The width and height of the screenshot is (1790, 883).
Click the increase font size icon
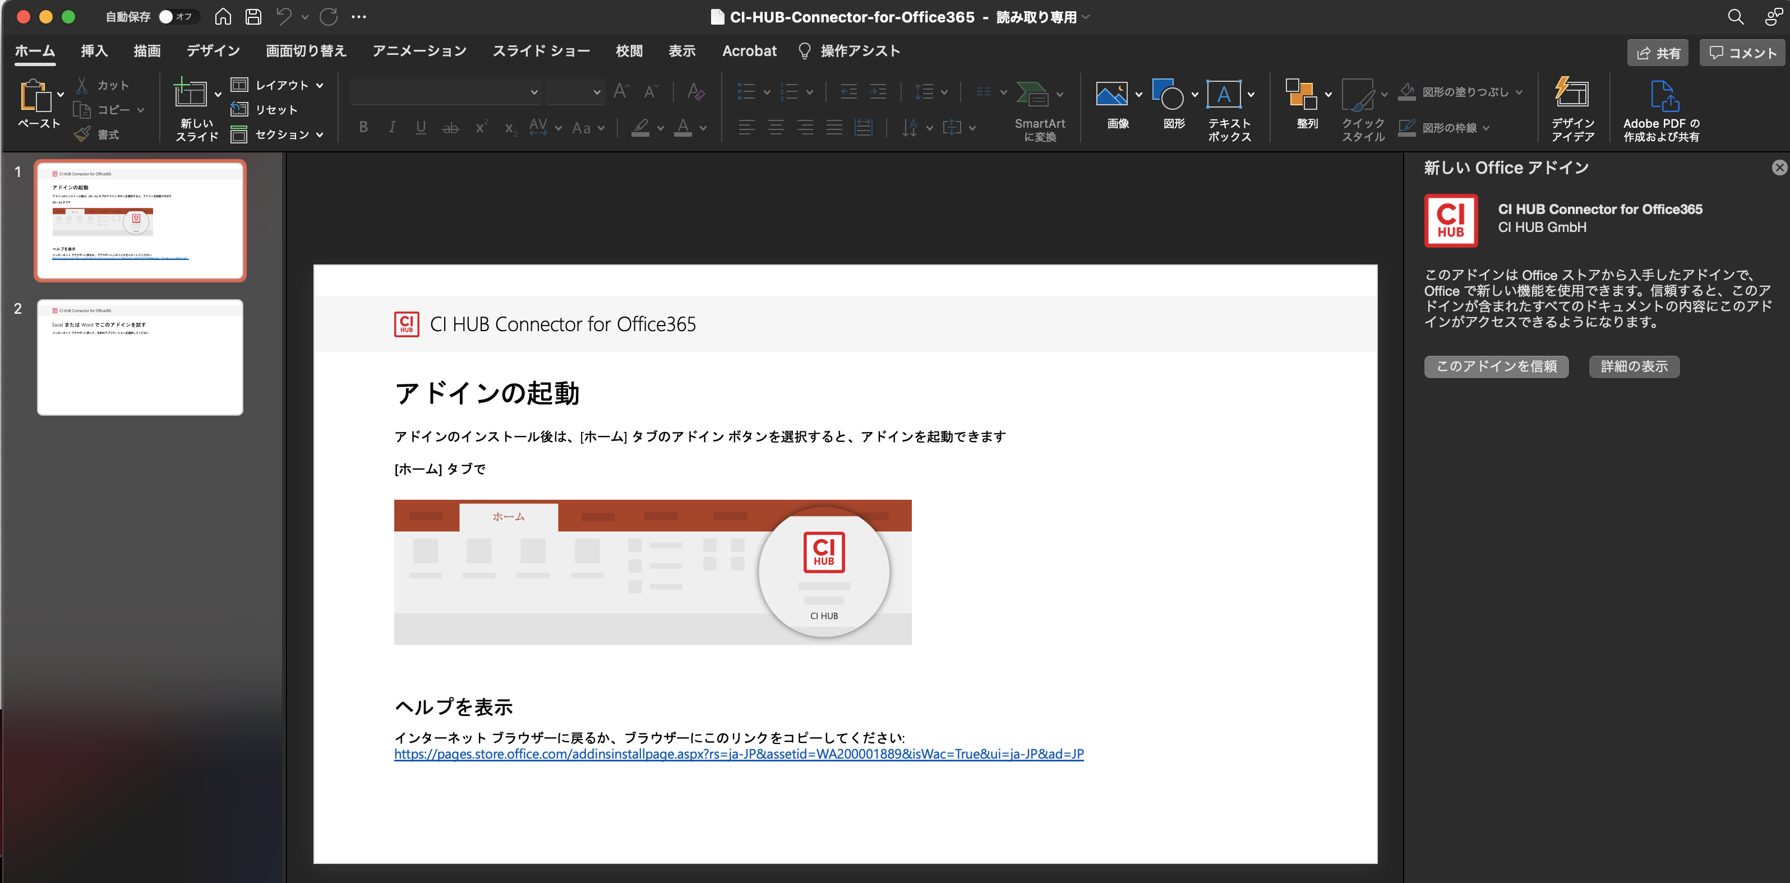pos(621,92)
